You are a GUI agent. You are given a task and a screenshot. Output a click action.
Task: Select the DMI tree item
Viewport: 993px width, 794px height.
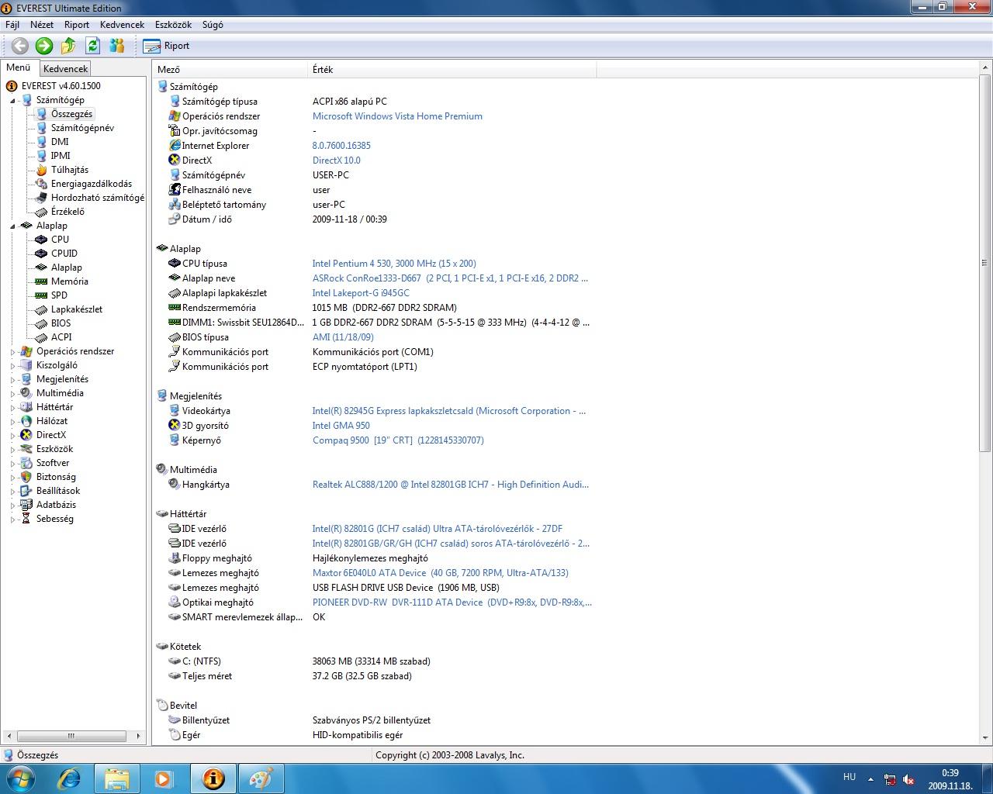60,142
